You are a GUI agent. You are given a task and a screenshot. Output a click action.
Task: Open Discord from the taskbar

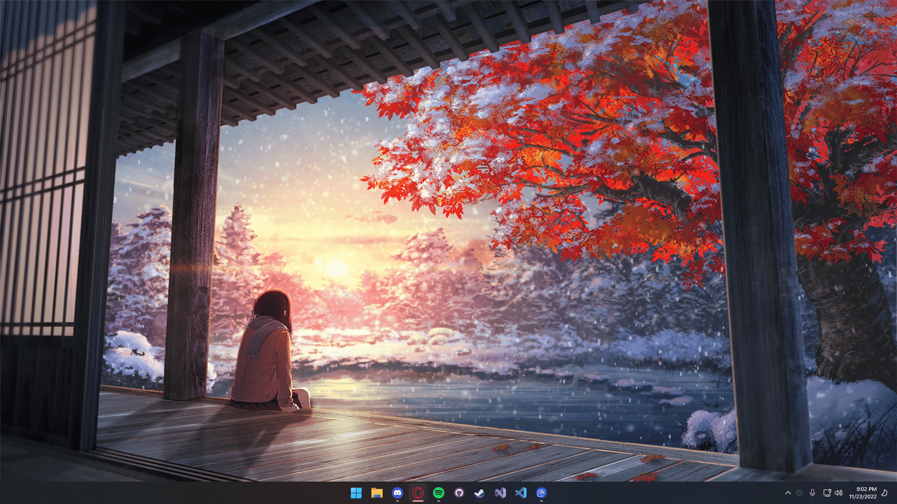398,492
